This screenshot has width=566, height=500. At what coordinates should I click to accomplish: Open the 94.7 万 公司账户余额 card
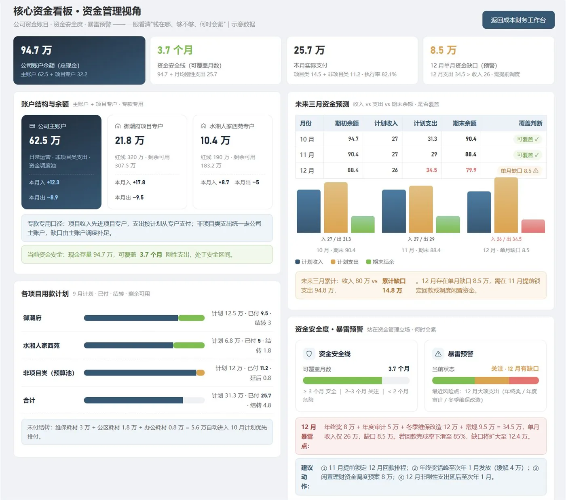tap(79, 60)
